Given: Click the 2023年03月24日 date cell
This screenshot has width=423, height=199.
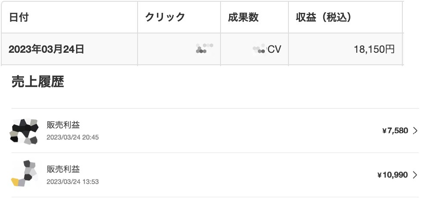Looking at the screenshot, I should click(69, 49).
